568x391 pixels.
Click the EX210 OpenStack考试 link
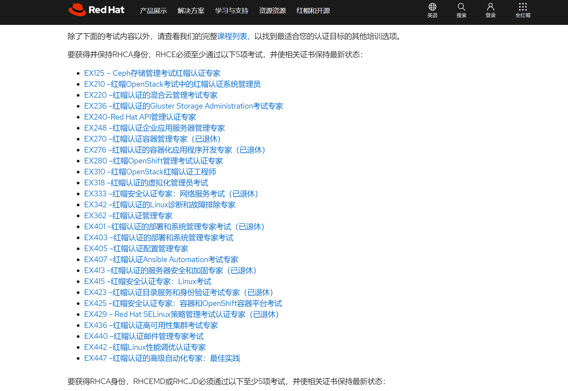coord(172,84)
